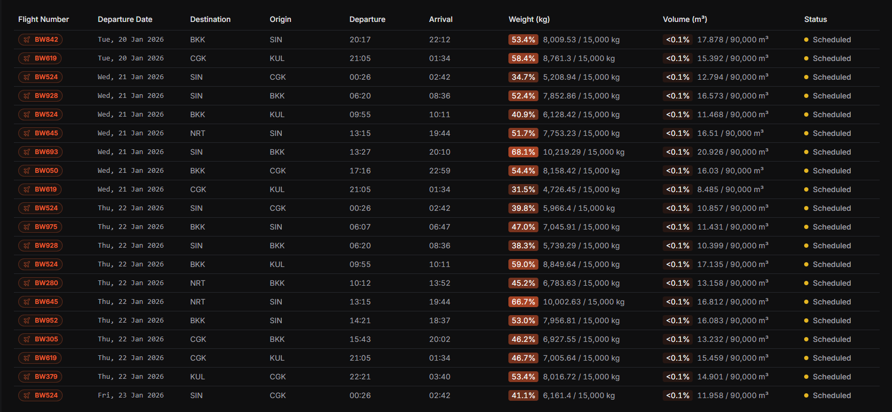Select volume text '17.878 / 90,000 m³'

tap(732, 40)
